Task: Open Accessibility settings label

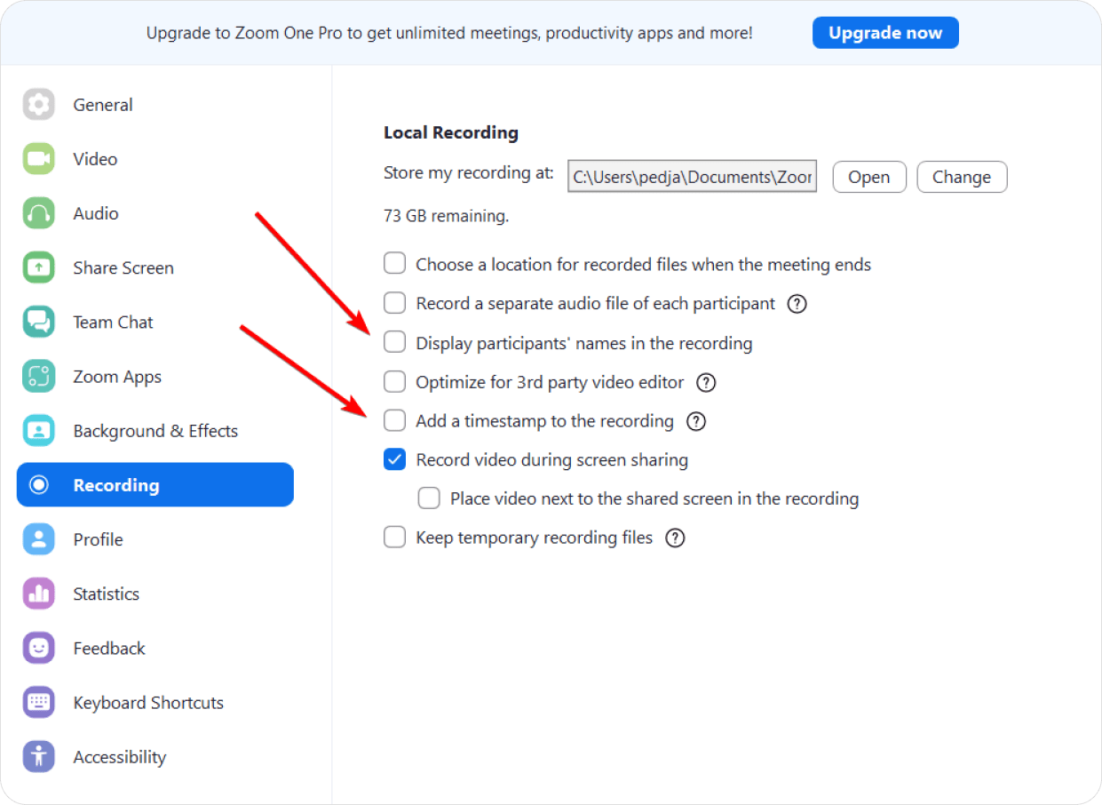Action: pyautogui.click(x=120, y=757)
